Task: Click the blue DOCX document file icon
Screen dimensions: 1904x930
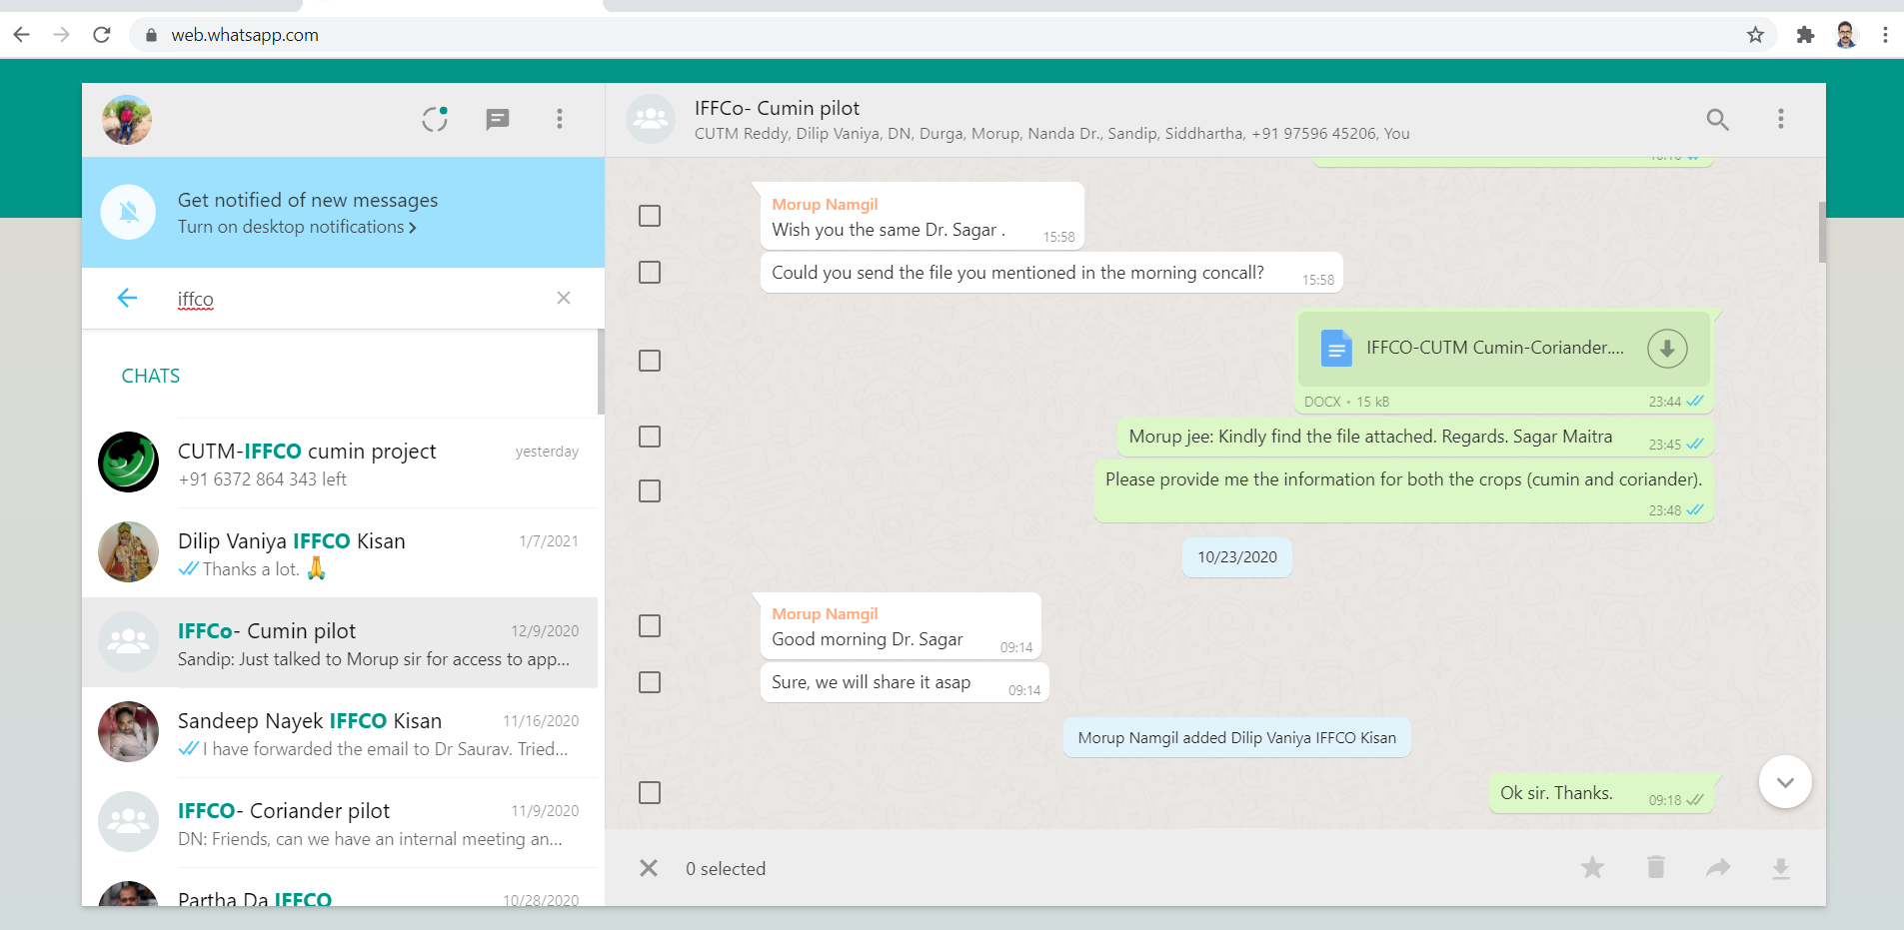Action: tap(1336, 348)
